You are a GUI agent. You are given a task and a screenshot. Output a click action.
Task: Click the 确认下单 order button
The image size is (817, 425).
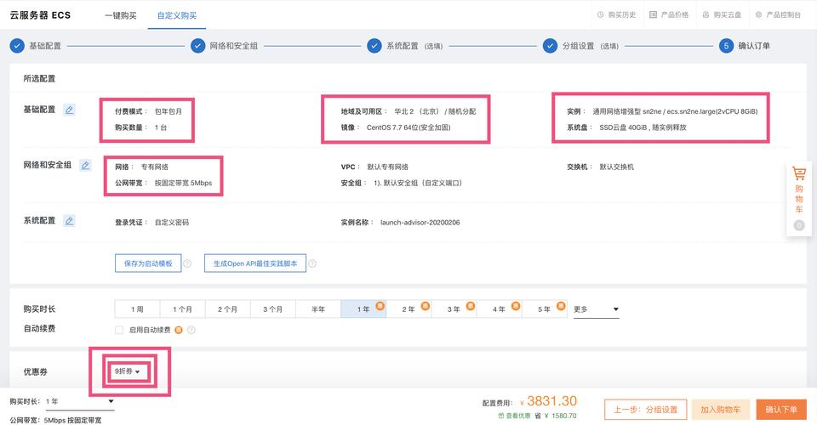[x=781, y=410]
